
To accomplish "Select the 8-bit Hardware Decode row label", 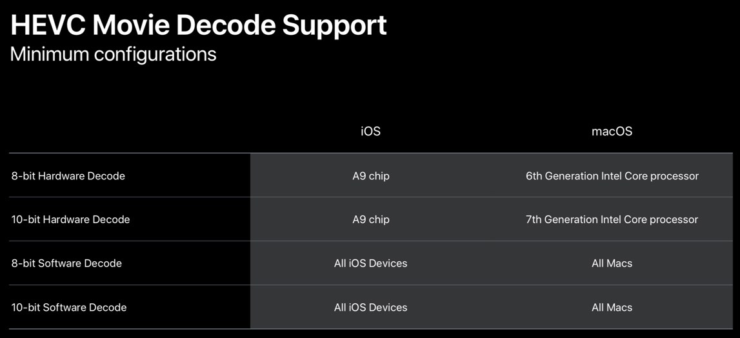I will (68, 176).
